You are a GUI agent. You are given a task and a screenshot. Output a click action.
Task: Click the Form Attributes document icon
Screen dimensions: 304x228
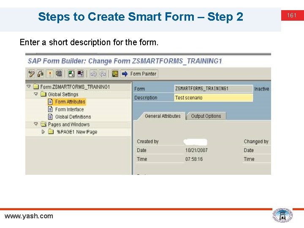point(50,102)
